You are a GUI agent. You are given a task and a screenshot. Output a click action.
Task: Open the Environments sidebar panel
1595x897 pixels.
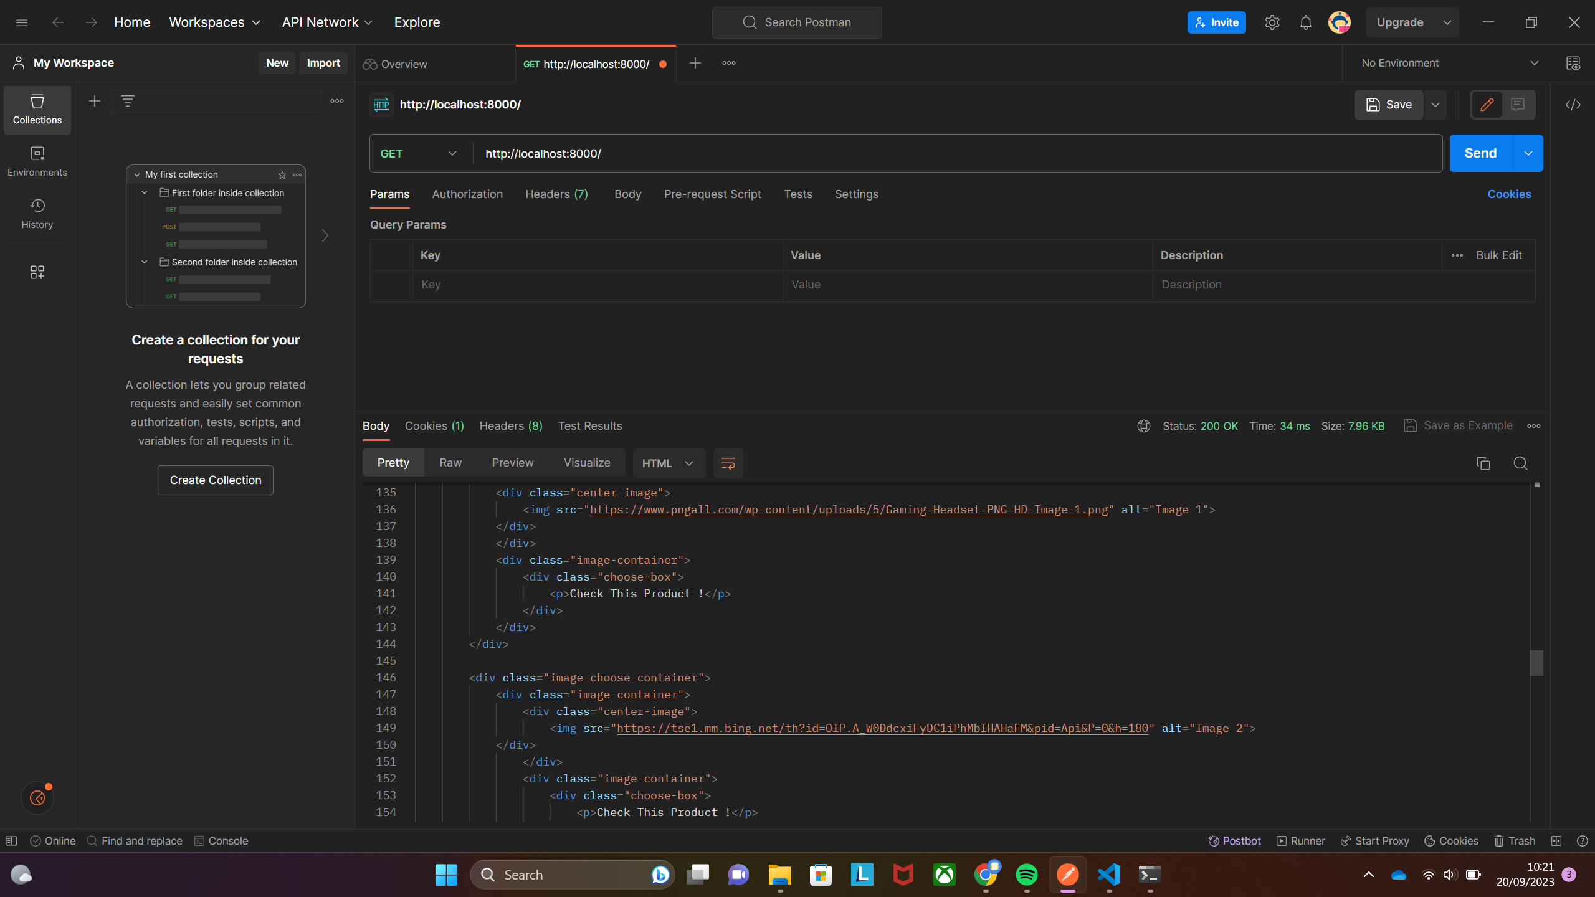coord(37,161)
